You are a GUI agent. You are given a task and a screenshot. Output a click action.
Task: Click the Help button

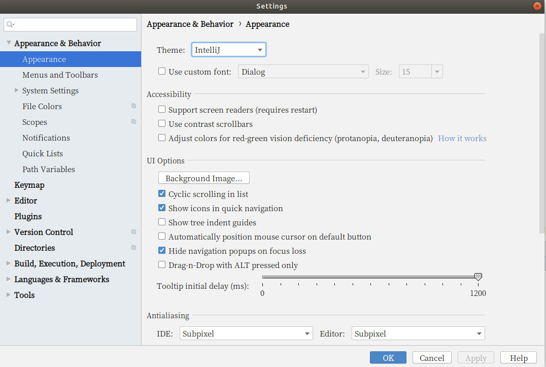519,357
